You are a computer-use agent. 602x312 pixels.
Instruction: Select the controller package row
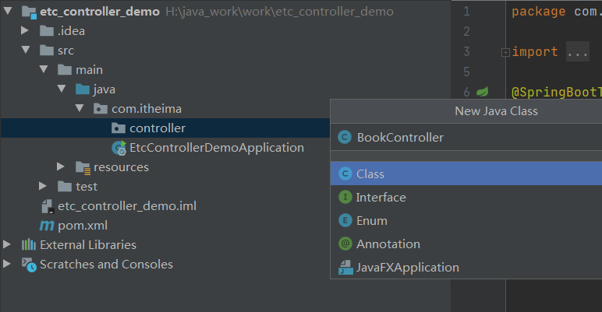coord(165,128)
